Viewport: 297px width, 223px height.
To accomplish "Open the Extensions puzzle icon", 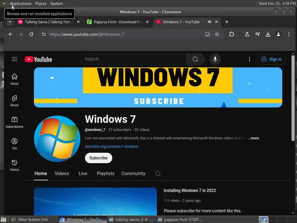I will (231, 34).
